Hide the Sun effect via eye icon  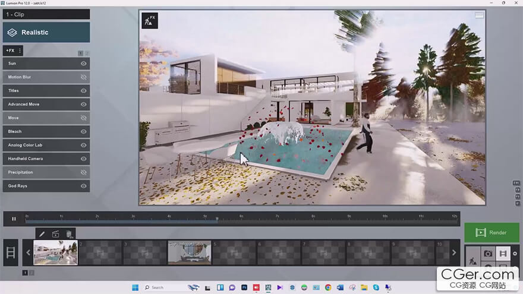(x=84, y=63)
